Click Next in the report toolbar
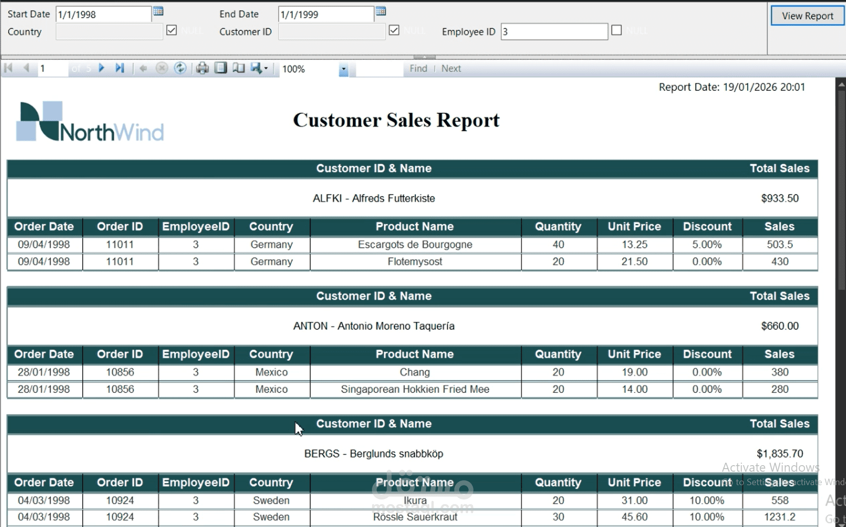 451,68
